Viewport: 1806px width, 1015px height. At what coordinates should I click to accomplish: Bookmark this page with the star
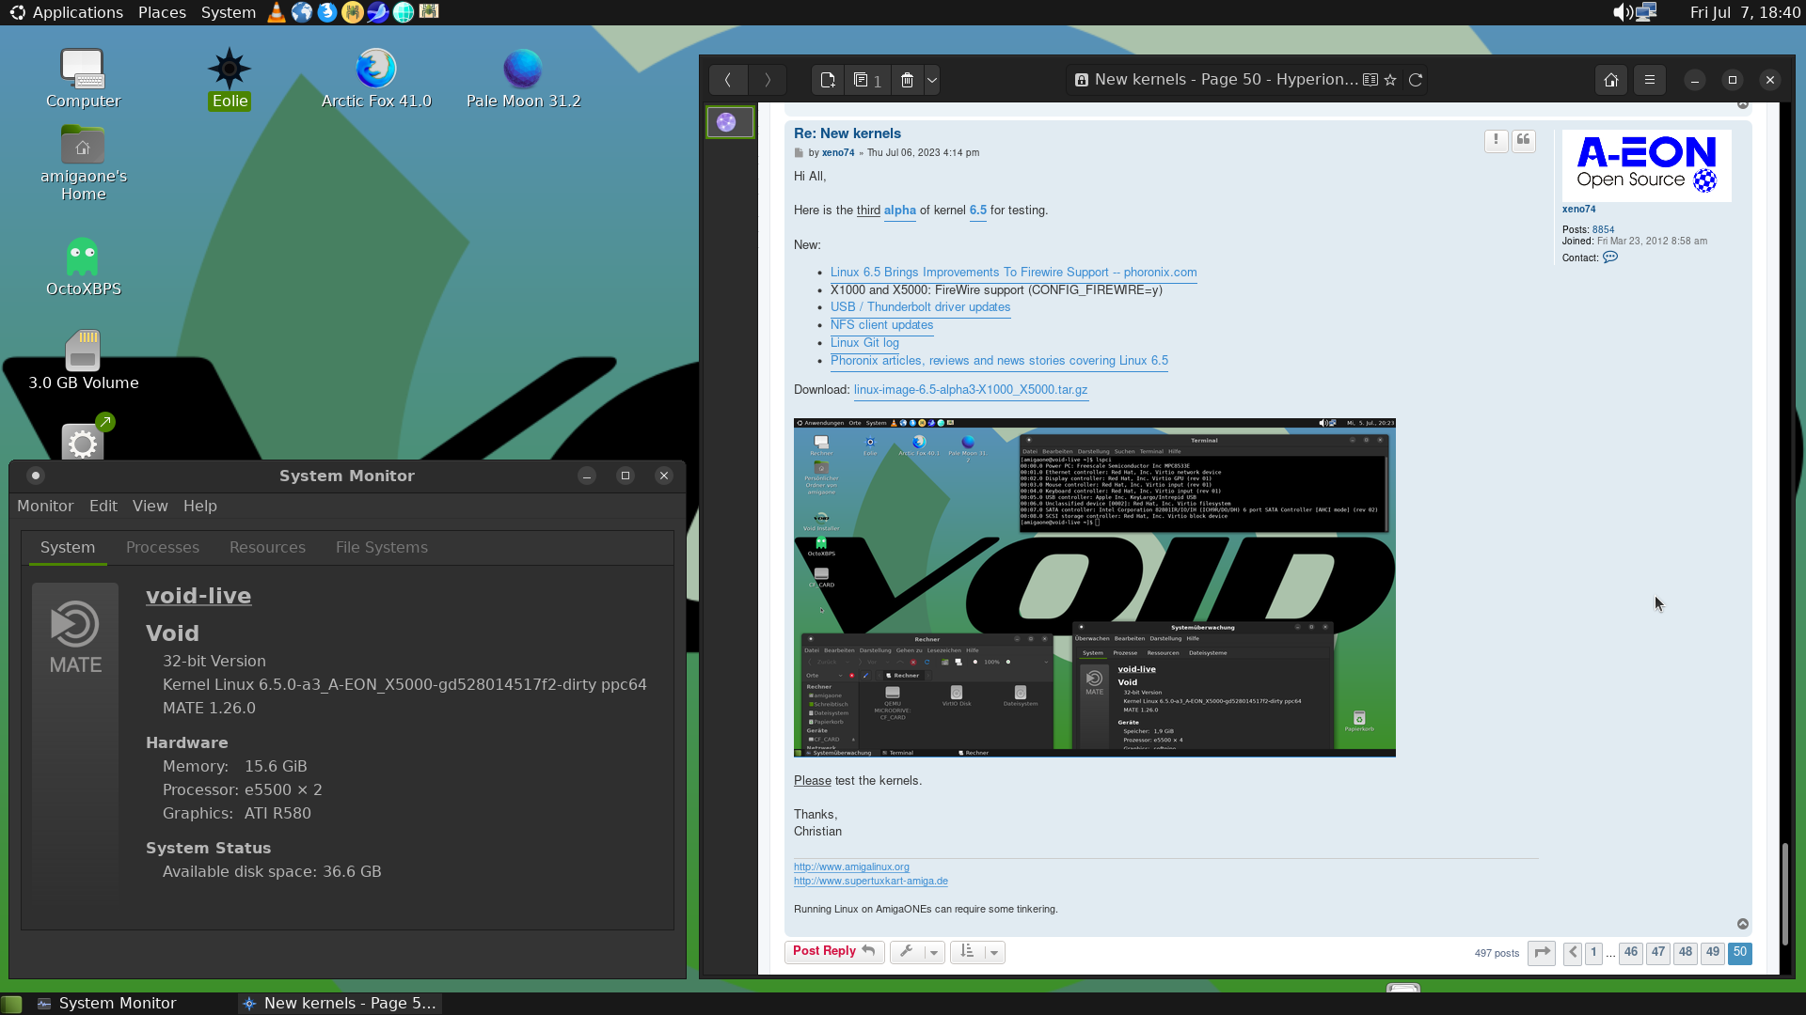[x=1390, y=80]
